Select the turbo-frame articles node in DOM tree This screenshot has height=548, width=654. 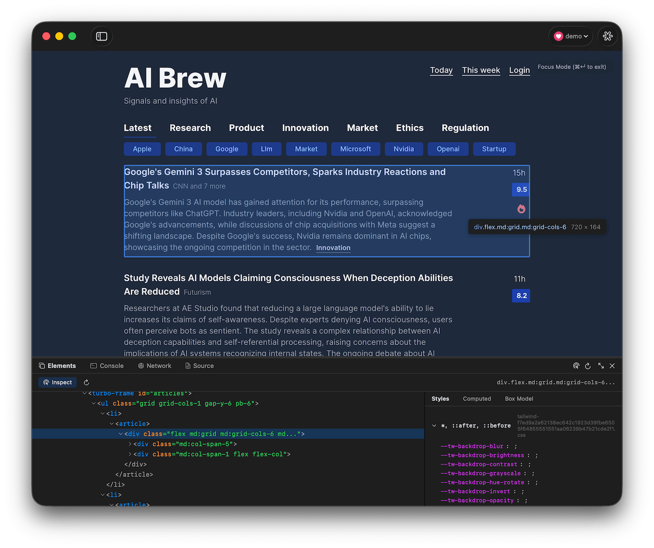[x=118, y=393]
